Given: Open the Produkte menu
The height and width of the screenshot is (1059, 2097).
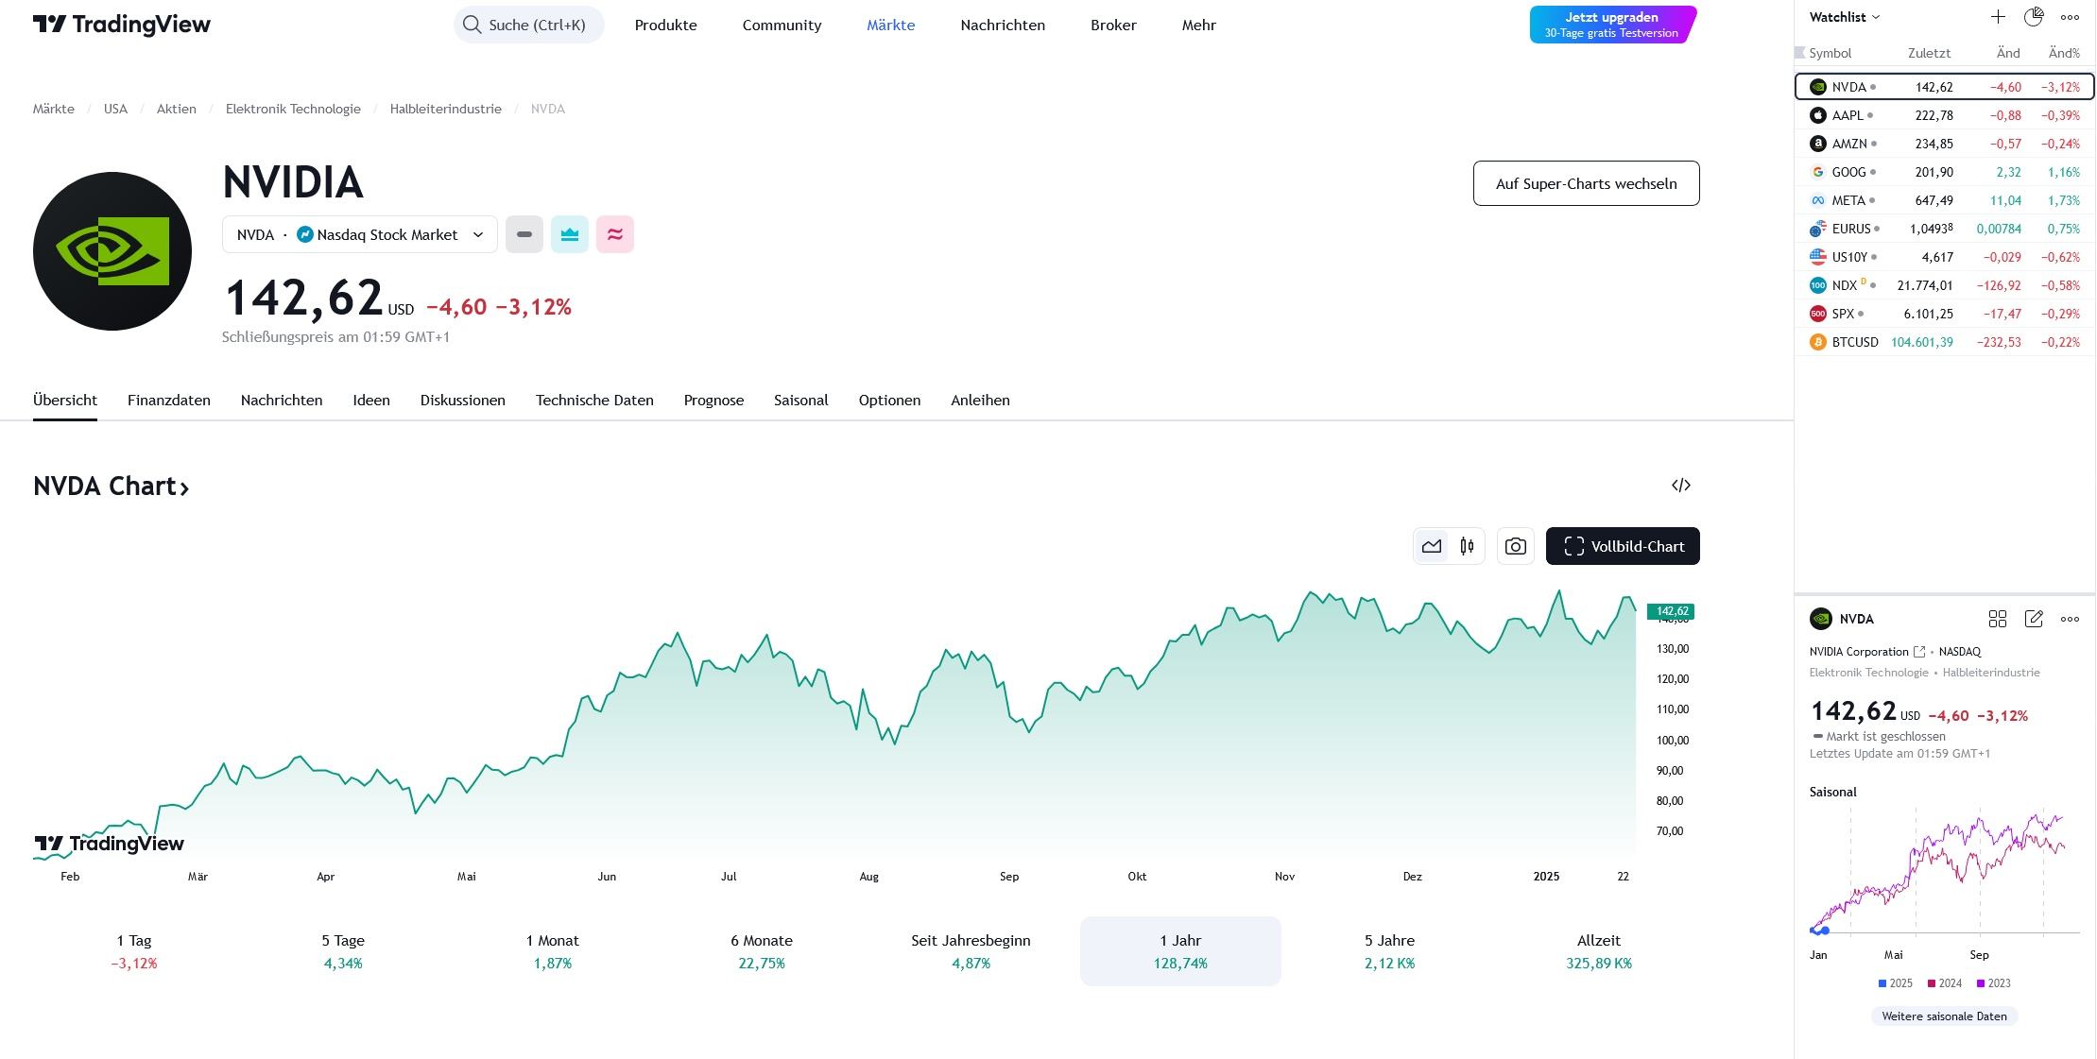Looking at the screenshot, I should pos(665,25).
